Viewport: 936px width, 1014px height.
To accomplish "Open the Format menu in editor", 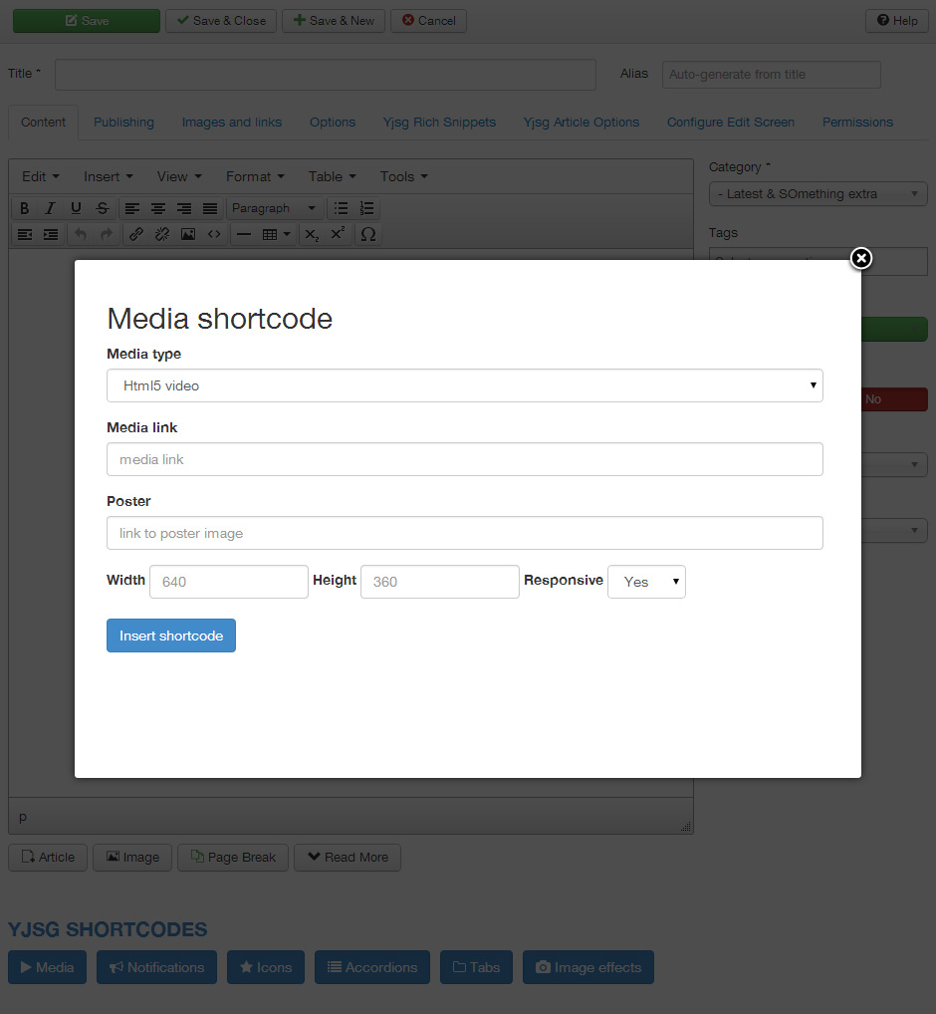I will pos(255,176).
